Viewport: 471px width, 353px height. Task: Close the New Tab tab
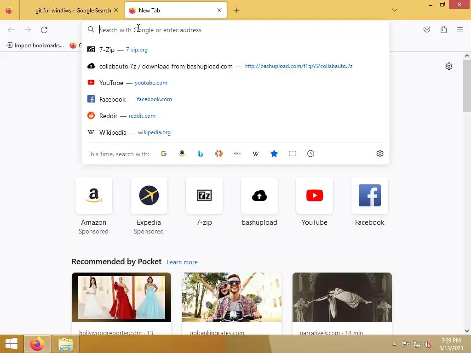coord(219,10)
